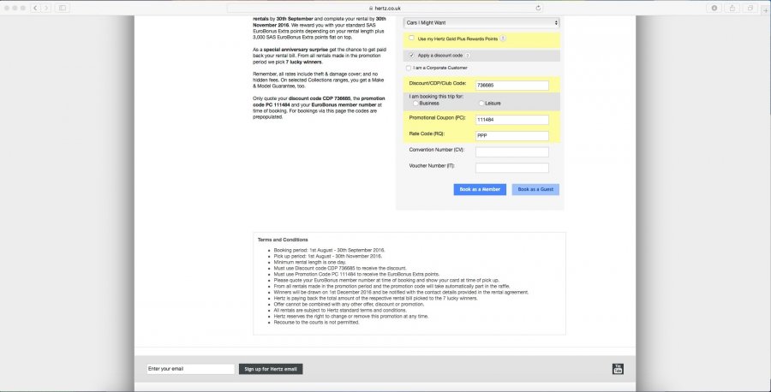771x392 pixels.
Task: Reload the hertz.co.uk page
Action: tap(538, 8)
